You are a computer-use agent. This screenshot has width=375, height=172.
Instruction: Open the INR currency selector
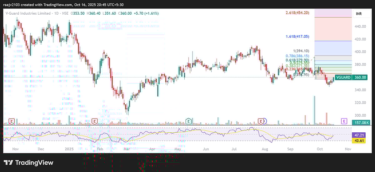pos(359,14)
